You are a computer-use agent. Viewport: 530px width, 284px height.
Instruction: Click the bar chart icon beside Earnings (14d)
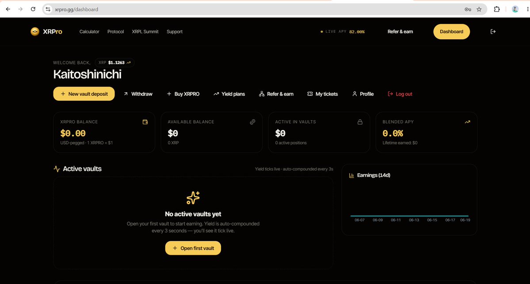351,175
